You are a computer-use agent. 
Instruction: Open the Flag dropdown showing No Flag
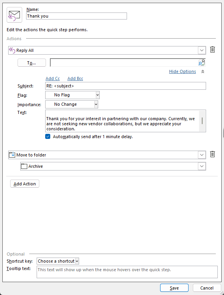pyautogui.click(x=72, y=95)
